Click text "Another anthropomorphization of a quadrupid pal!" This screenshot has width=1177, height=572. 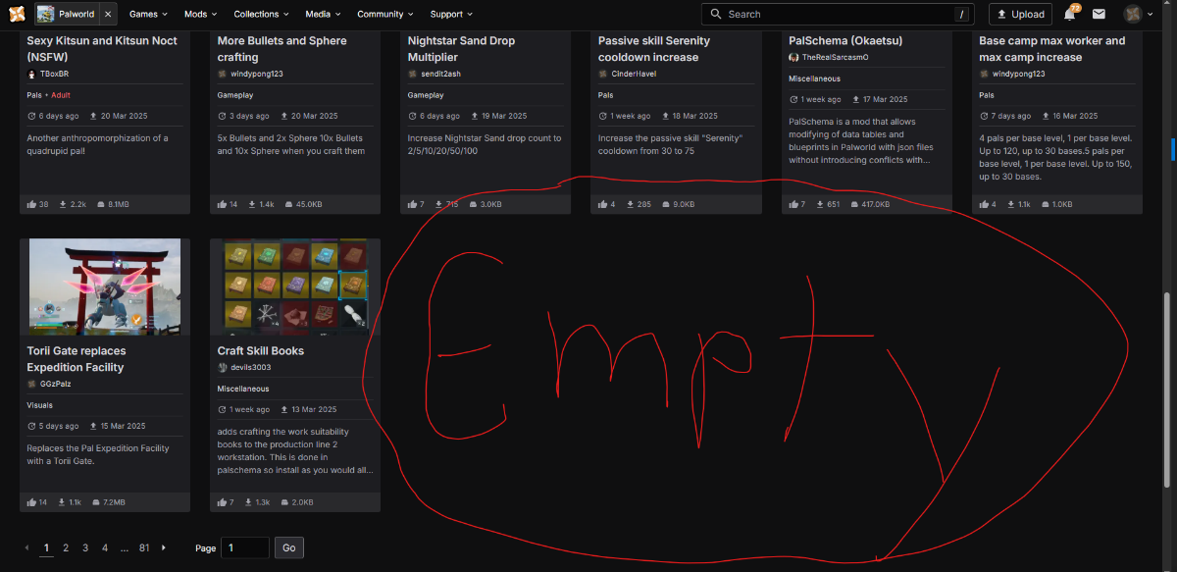point(97,145)
